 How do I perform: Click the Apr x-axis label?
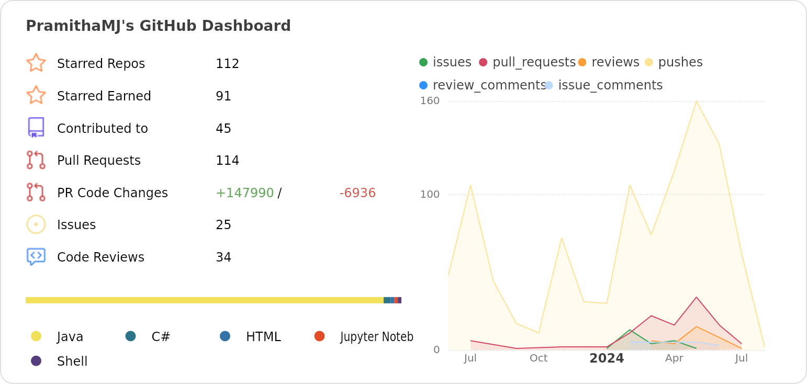(x=674, y=358)
